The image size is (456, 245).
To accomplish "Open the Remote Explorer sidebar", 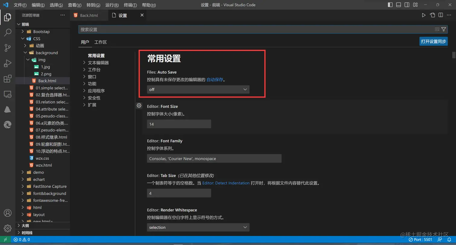I will [x=8, y=95].
